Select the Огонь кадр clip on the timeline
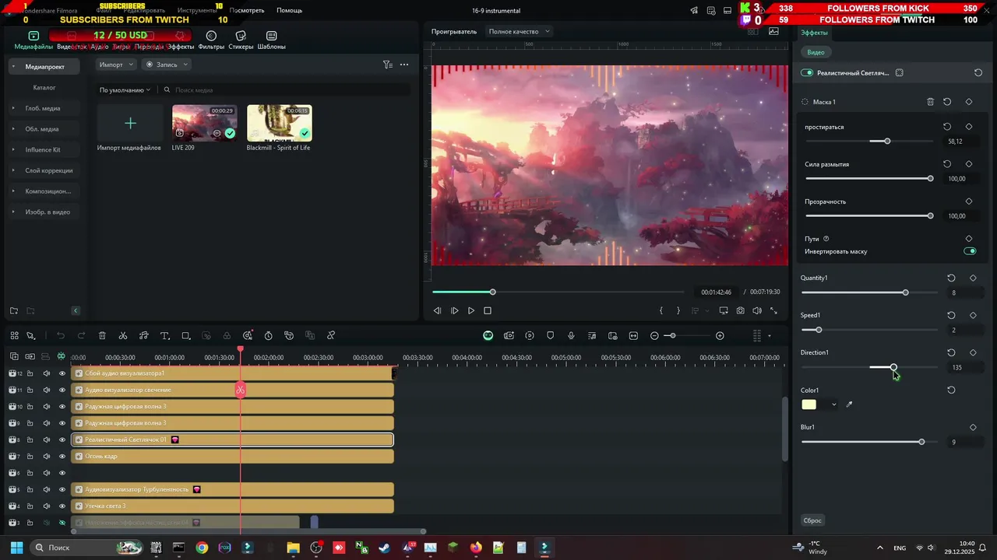The width and height of the screenshot is (997, 560). click(x=232, y=457)
